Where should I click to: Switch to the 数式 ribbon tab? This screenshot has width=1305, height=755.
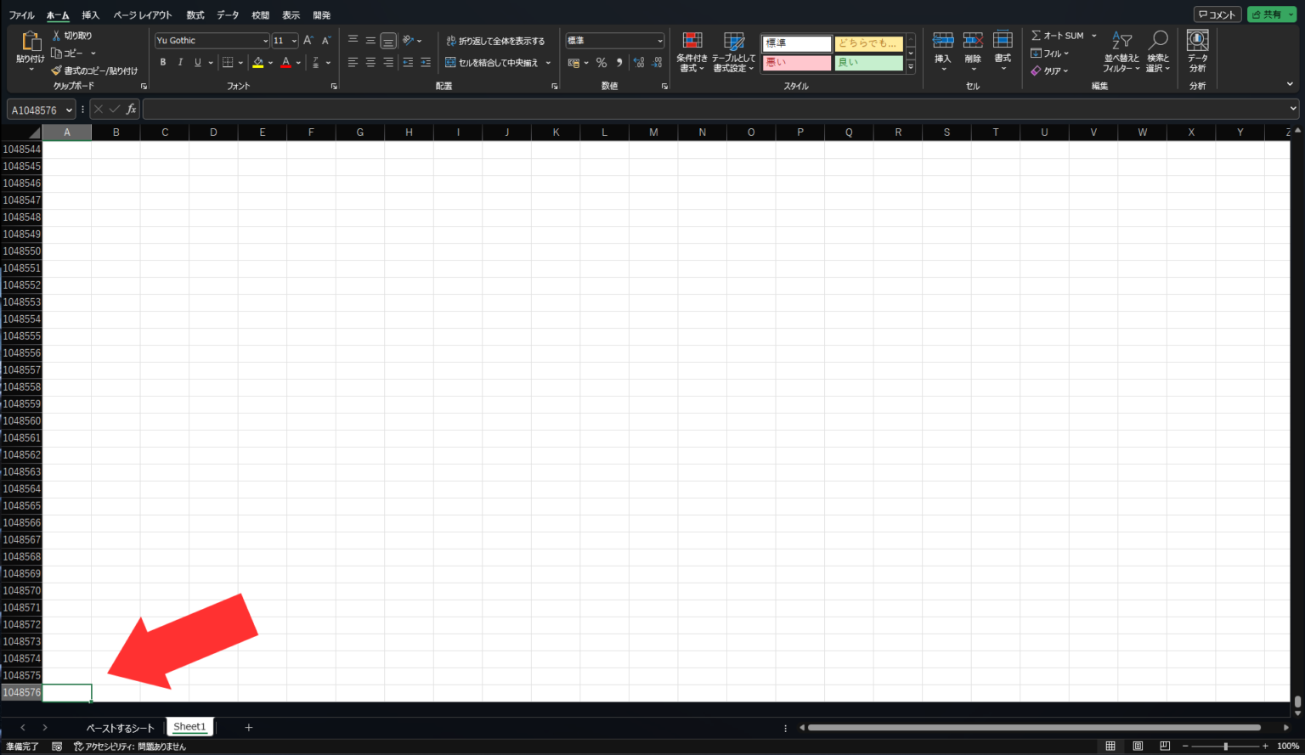[195, 14]
